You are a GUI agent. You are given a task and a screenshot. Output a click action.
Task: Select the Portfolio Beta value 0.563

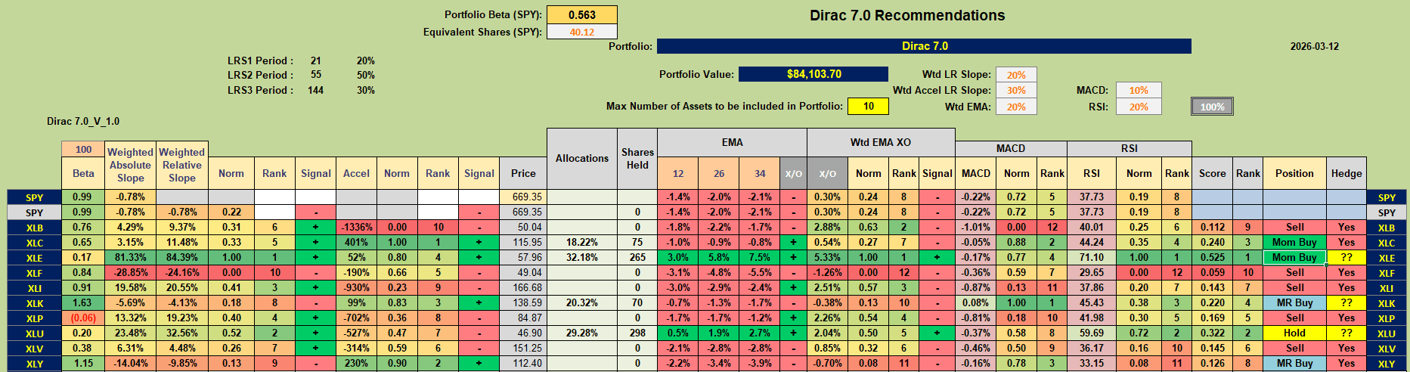[x=581, y=15]
